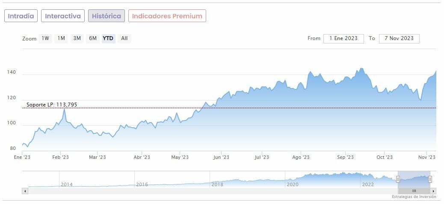Choose the 3M zoom range
The width and height of the screenshot is (444, 204).
coord(77,38)
